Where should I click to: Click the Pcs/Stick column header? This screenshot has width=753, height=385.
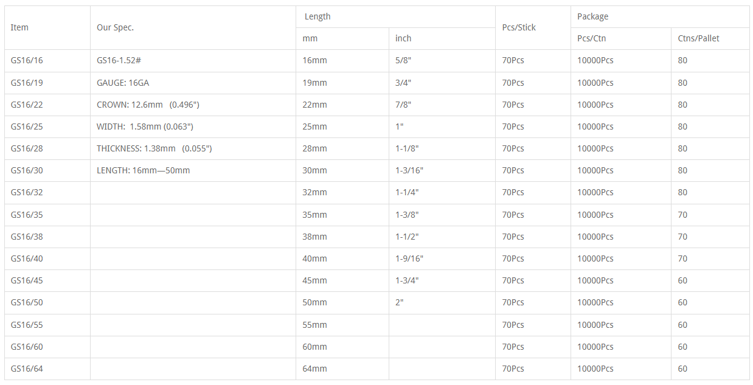(533, 27)
